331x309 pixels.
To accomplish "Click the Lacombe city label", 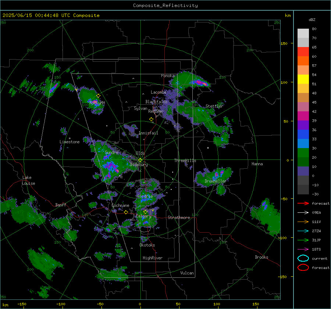I will click(x=159, y=92).
